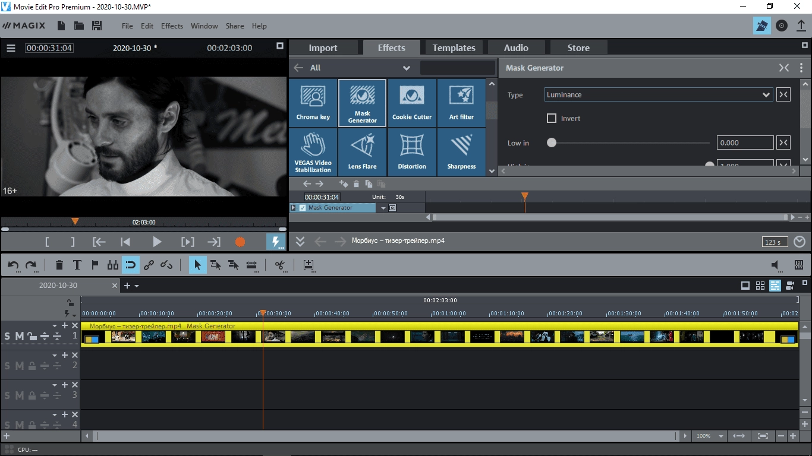
Task: Toggle the lock on track 1
Action: click(32, 337)
